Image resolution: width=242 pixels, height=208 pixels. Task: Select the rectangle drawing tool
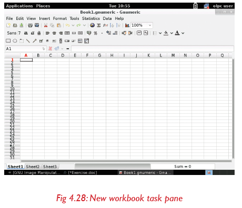(x=8, y=41)
